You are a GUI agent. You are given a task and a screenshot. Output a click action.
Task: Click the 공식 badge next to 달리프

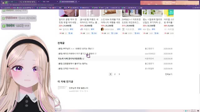coord(72,29)
